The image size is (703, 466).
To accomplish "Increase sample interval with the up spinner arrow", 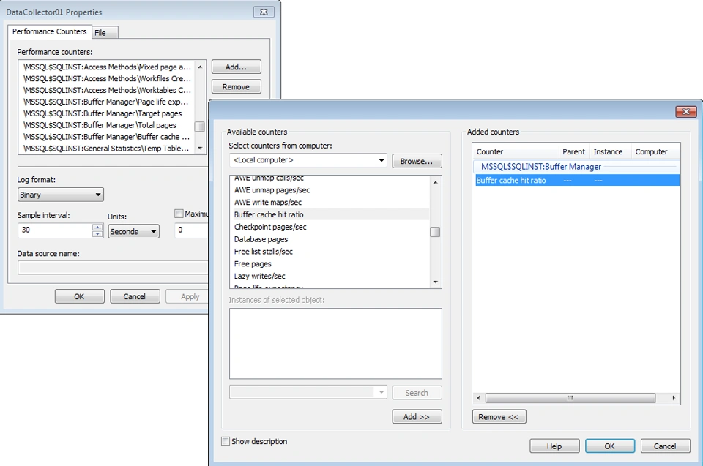I will click(97, 228).
